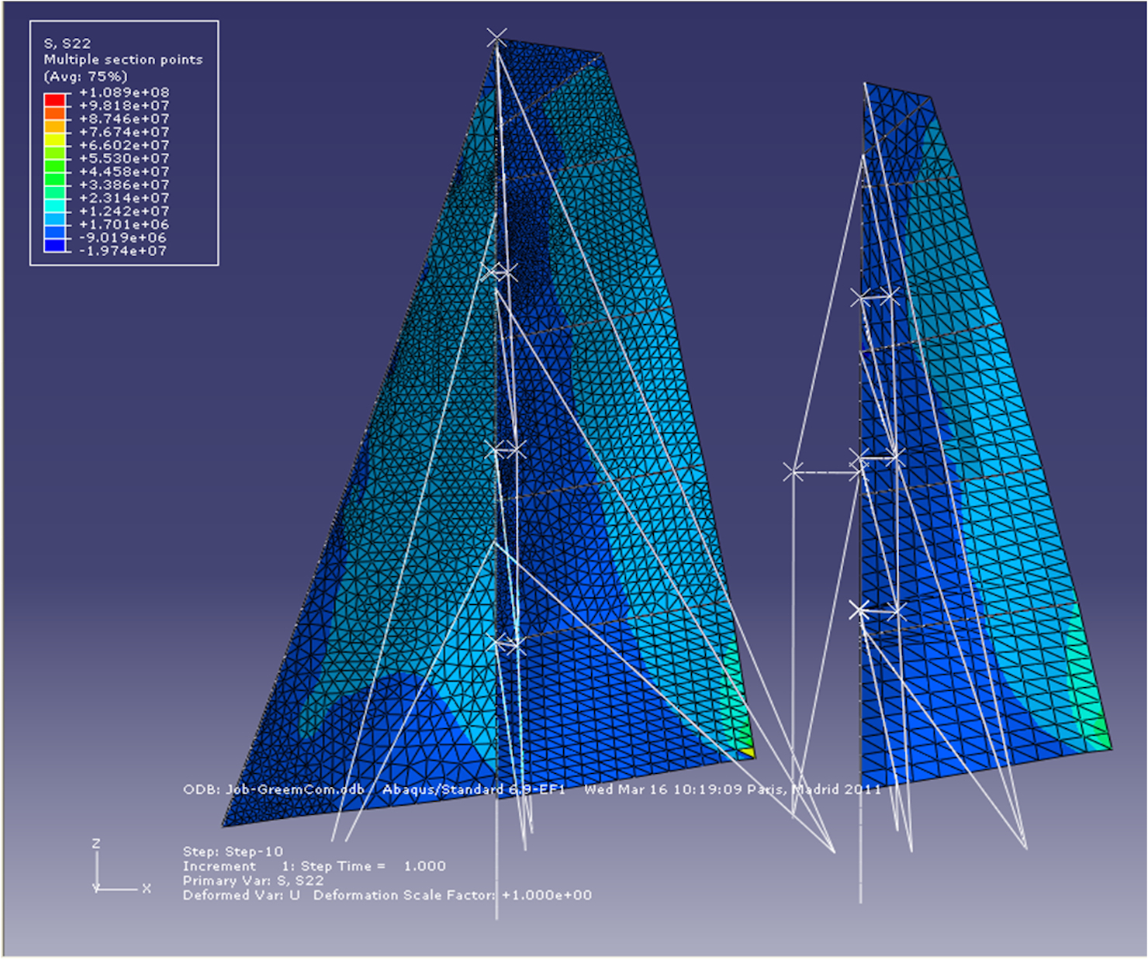Select the "ODB: Job-GreemCom.odb" title text
1148x960 pixels.
tap(273, 789)
